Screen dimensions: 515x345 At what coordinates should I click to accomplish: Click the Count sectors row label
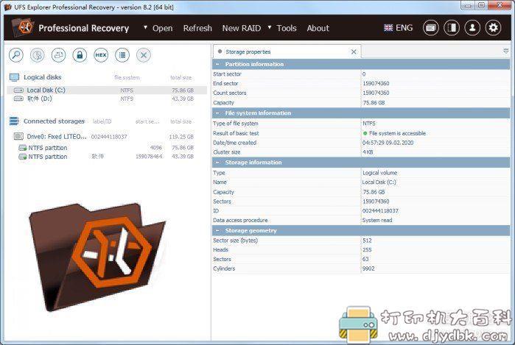pos(230,93)
